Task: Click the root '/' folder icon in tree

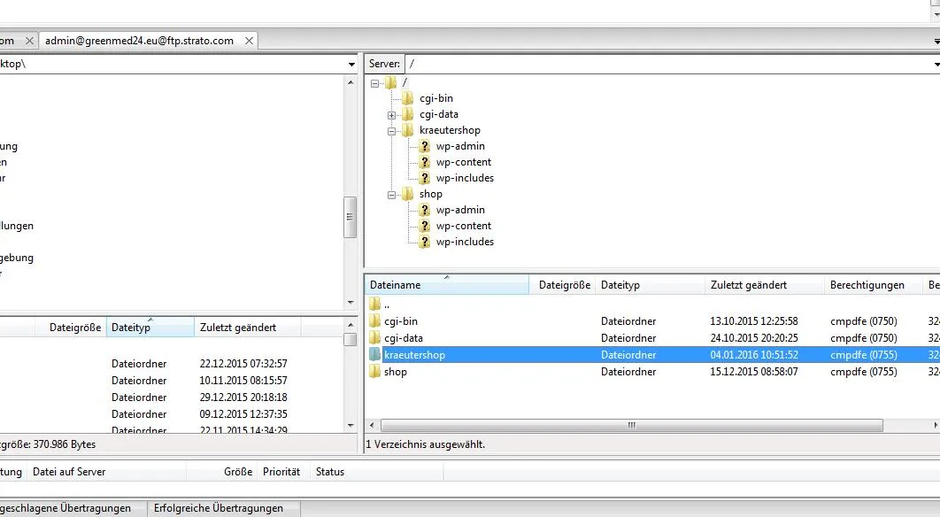Action: coord(391,82)
